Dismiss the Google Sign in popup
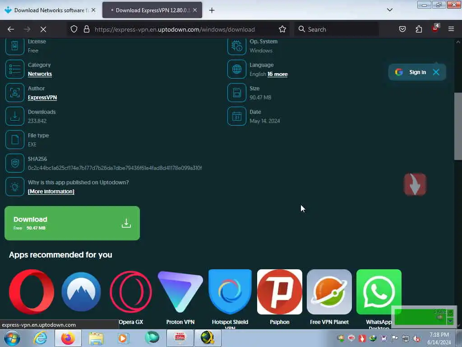Viewport: 462px width, 347px height. 436,72
